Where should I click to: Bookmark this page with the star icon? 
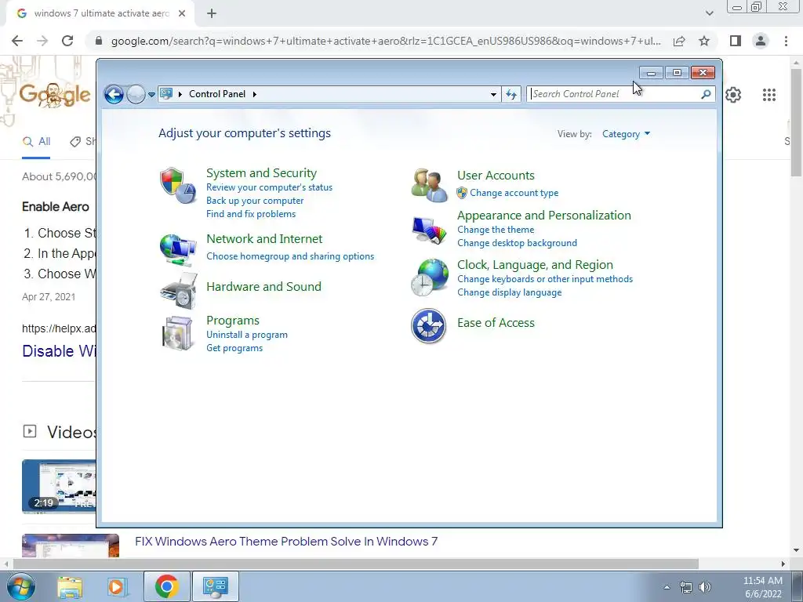[x=704, y=41]
